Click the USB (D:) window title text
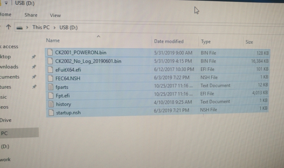284x168 pixels. point(25,3)
